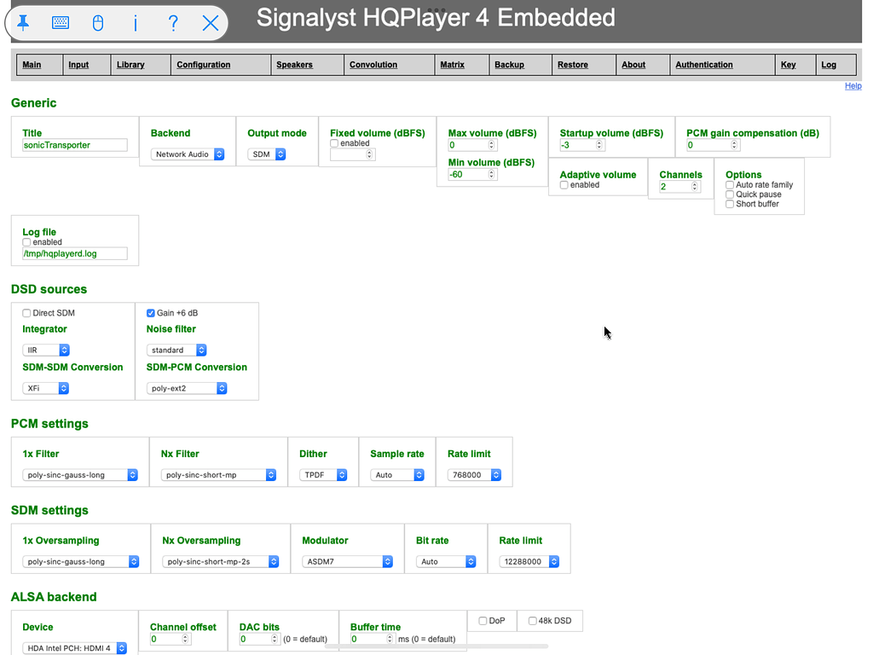Screen dimensions: 873x655
Task: Enable the Log file checkbox
Action: pos(26,241)
